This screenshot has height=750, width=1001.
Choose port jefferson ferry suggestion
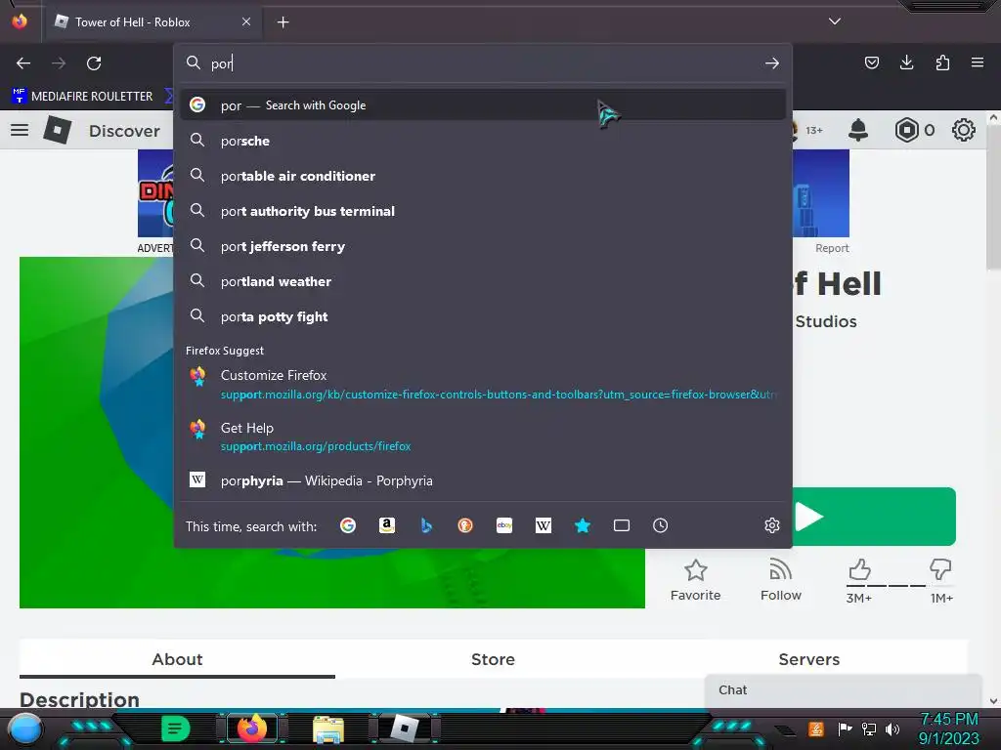click(483, 246)
